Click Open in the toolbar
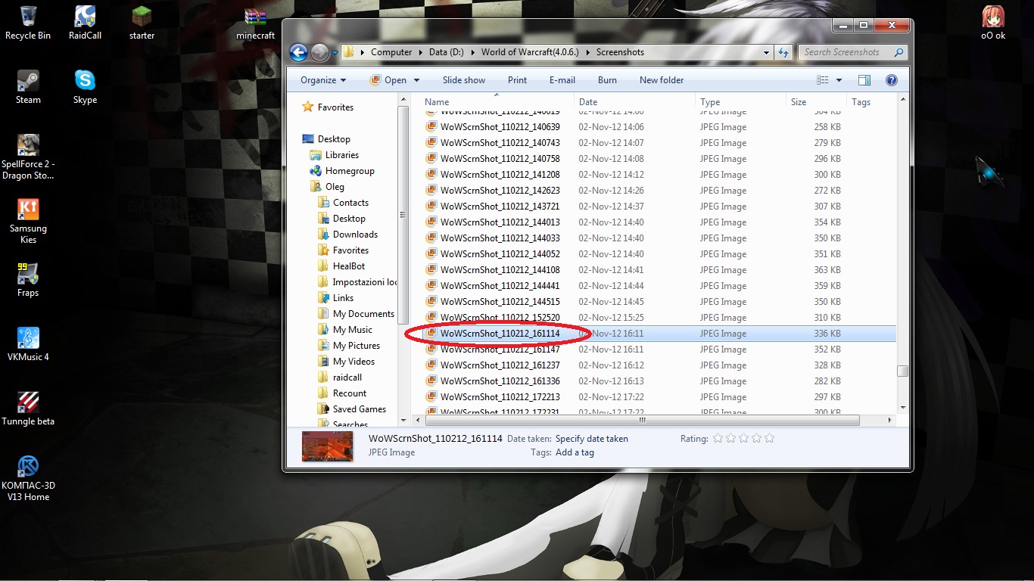Screen dimensions: 1034x581 pyautogui.click(x=388, y=80)
